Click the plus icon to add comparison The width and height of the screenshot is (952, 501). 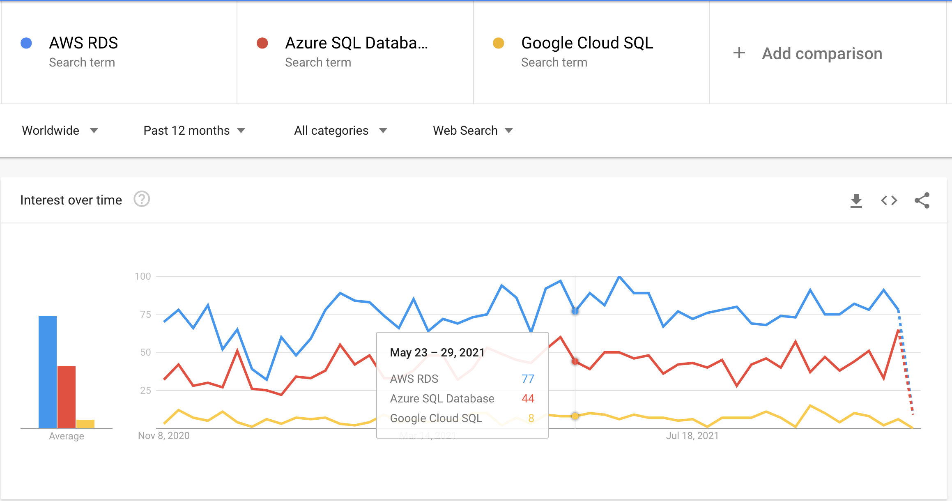(x=739, y=53)
